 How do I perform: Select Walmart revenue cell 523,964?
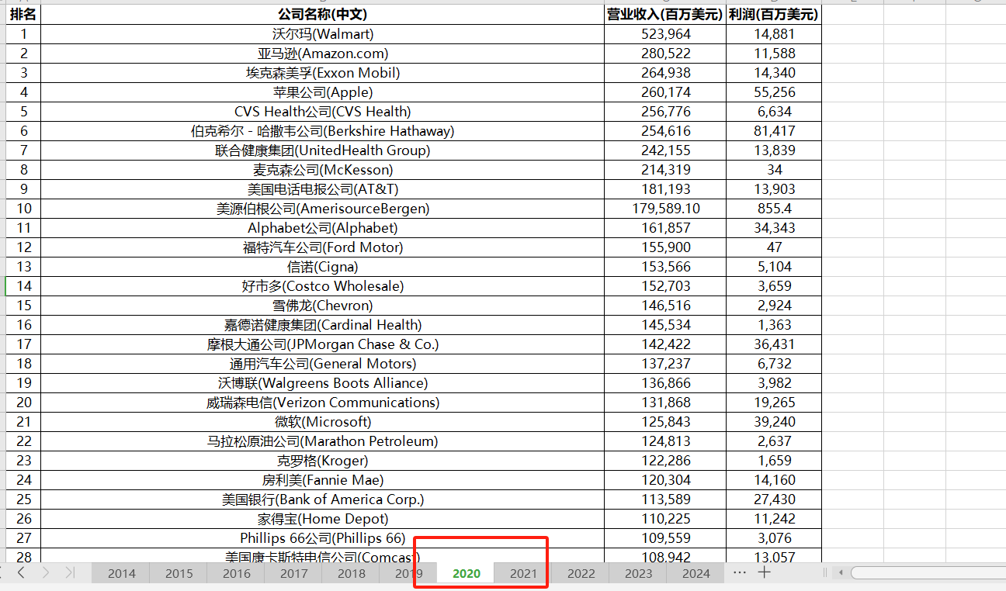click(x=665, y=34)
